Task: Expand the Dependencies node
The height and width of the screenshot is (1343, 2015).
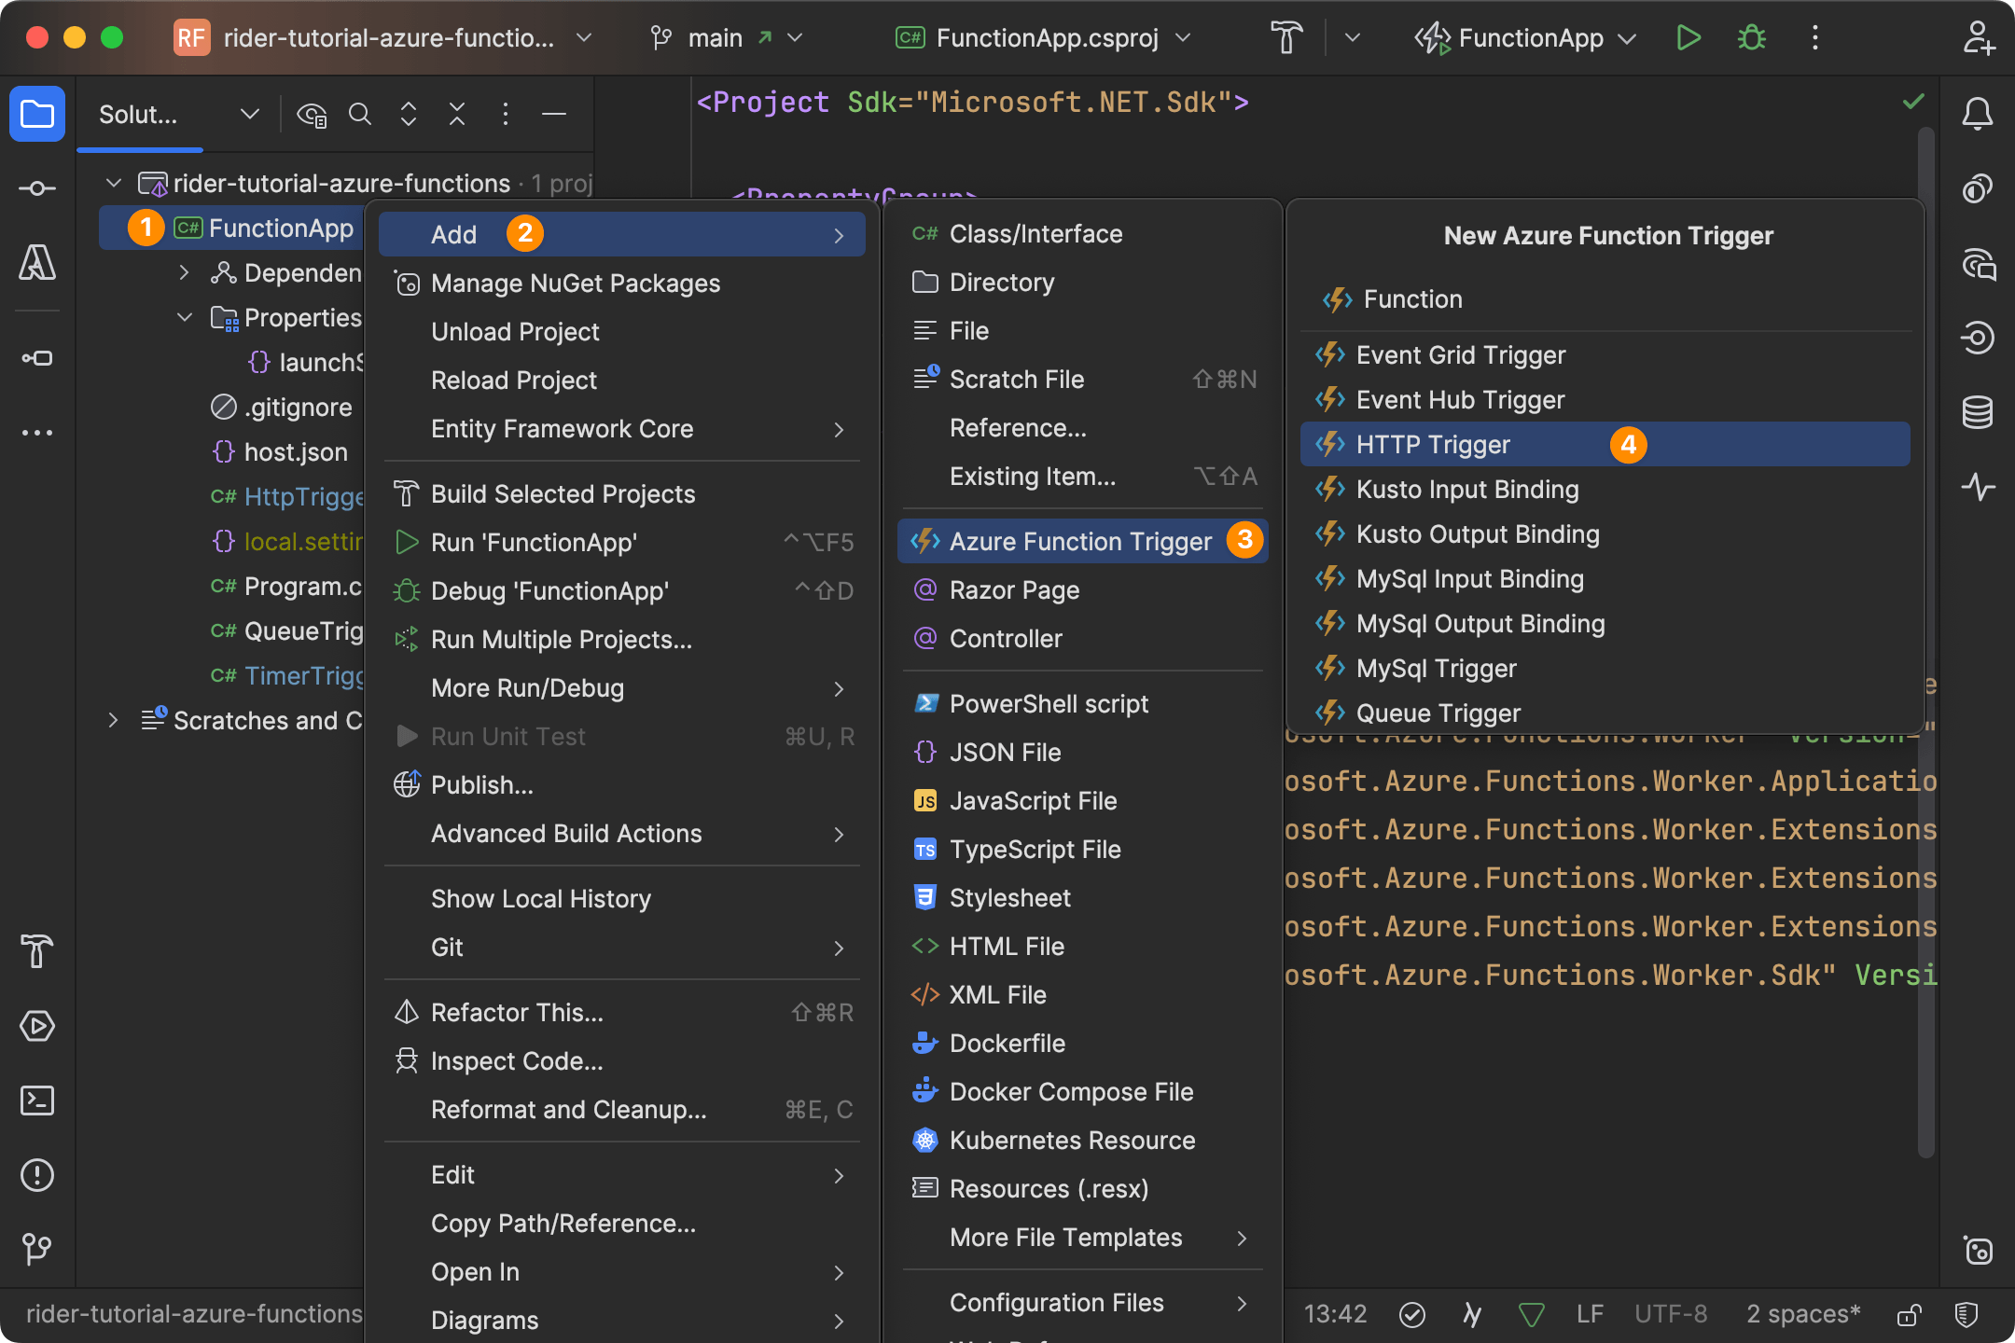Action: pos(184,272)
